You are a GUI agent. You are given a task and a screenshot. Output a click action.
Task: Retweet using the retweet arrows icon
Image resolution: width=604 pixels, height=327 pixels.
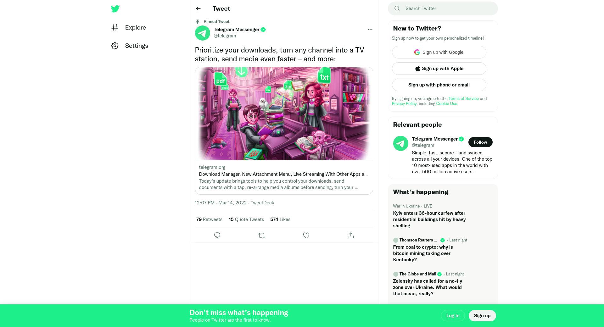click(x=262, y=236)
